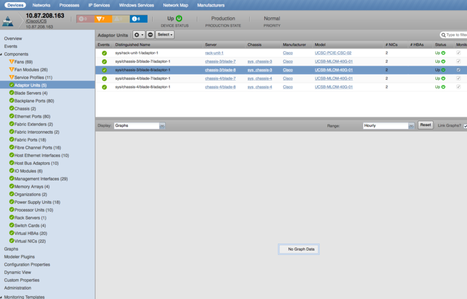This screenshot has height=299, width=467.
Task: Expand the Monitoring Templates section
Action: coord(1,297)
